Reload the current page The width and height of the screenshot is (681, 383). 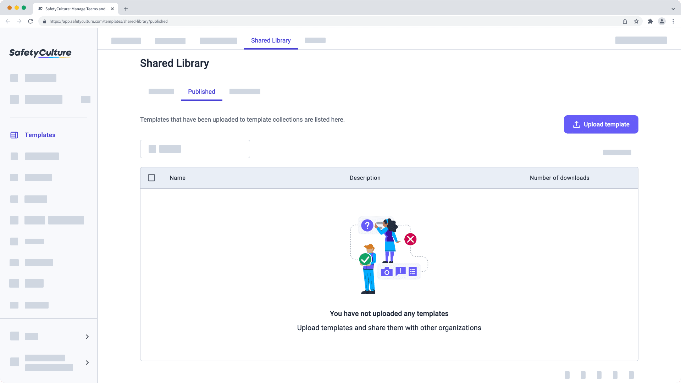tap(31, 21)
